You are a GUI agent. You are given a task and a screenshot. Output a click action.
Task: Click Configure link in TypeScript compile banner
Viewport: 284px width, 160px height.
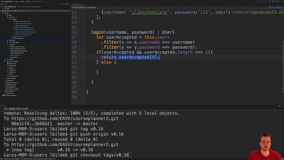click(x=279, y=8)
